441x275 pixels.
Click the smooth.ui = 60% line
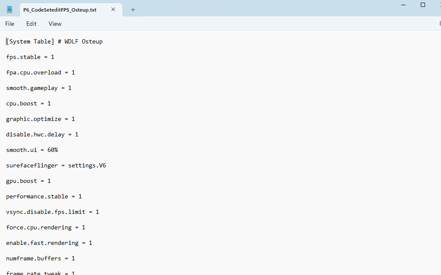click(32, 150)
